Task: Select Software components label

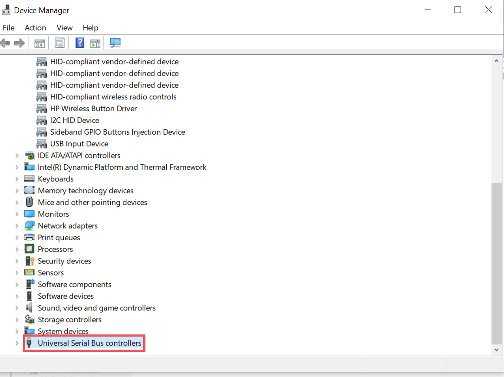Action: 75,284
